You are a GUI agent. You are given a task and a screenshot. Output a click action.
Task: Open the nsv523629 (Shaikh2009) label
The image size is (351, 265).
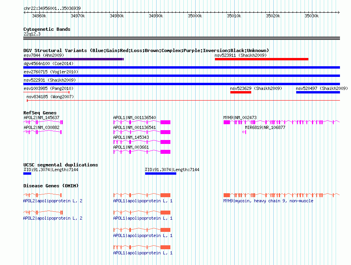pos(256,88)
